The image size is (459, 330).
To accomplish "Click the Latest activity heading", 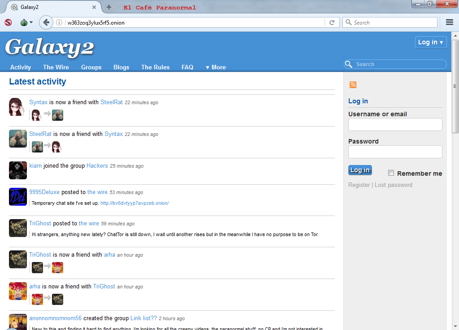I will [x=38, y=81].
